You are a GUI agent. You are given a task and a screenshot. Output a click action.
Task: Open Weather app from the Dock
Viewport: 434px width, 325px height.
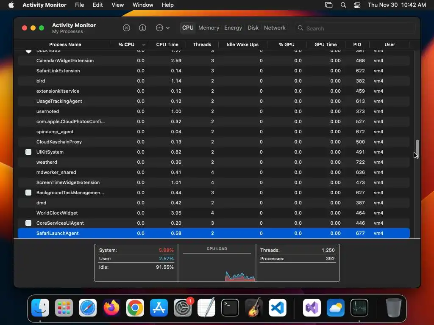pyautogui.click(x=336, y=308)
